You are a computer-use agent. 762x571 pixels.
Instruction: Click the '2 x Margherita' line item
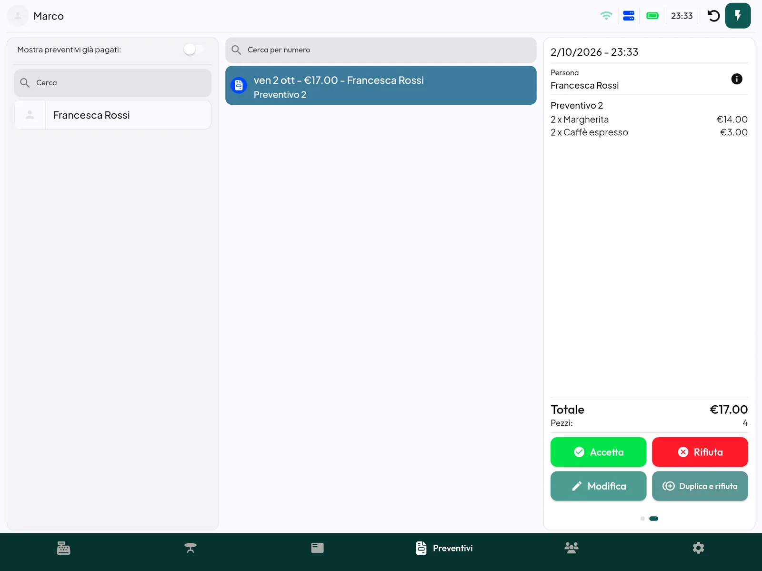(x=649, y=120)
